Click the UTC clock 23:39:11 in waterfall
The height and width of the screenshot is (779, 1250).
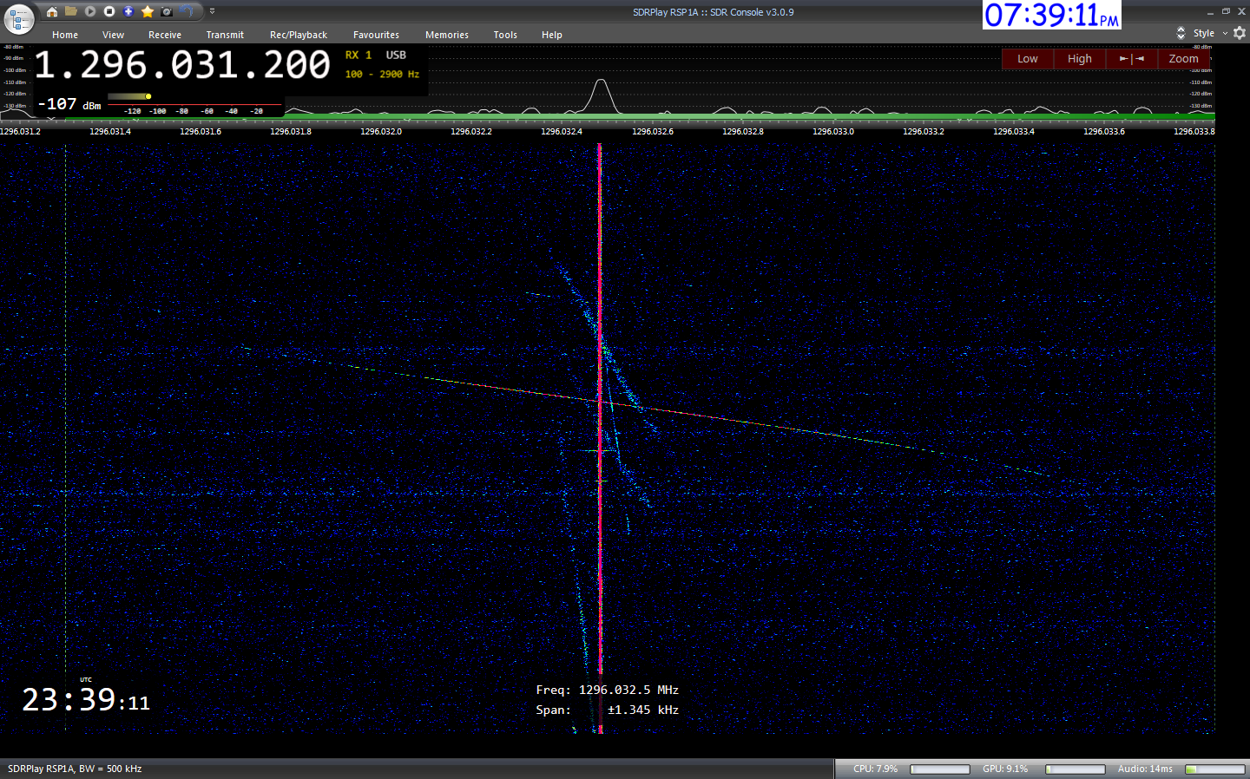(86, 699)
